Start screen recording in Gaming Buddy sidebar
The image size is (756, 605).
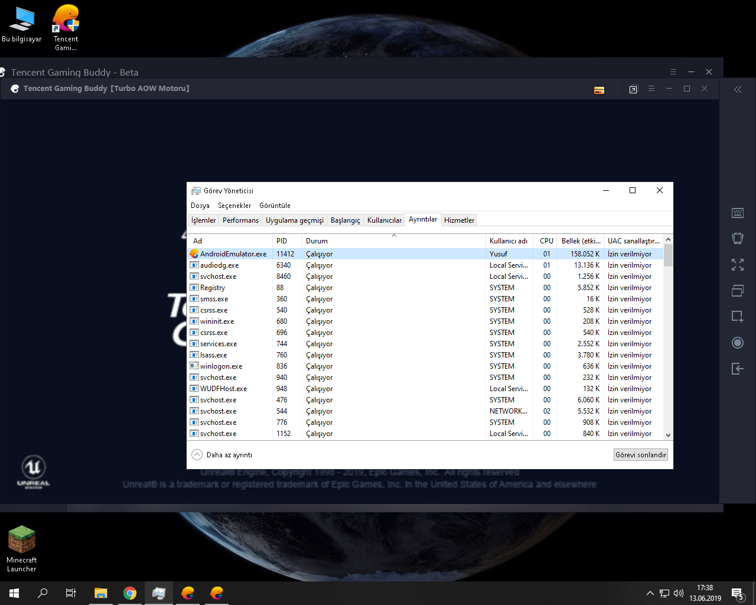point(738,343)
